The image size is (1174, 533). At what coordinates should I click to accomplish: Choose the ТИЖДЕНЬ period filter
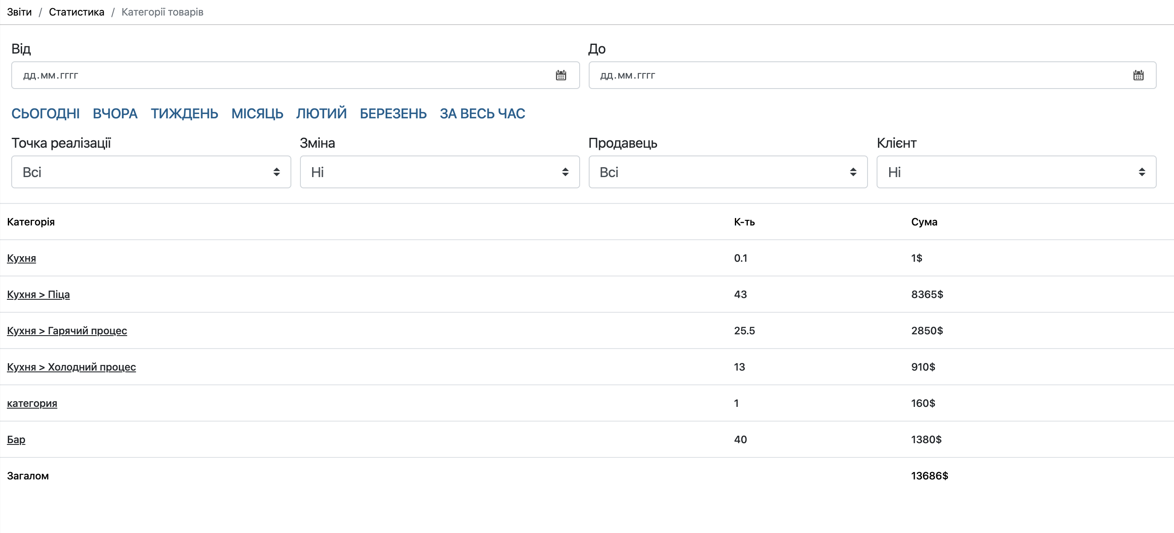[184, 114]
